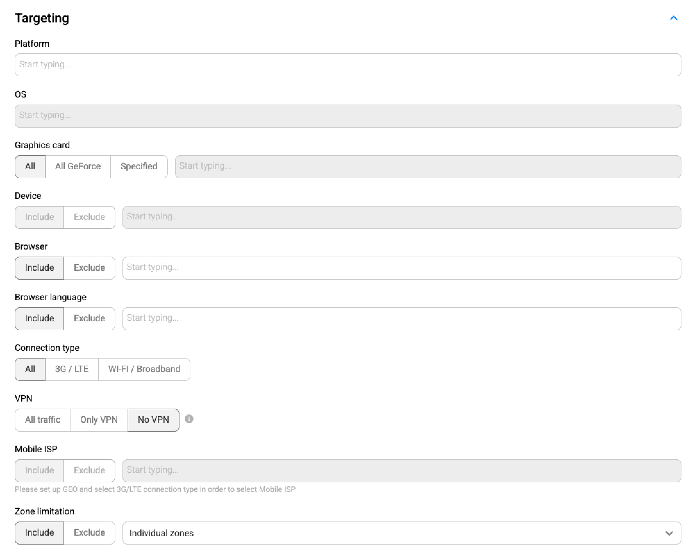Choose WI-FI / Broadband connection type
This screenshot has width=693, height=551.
(144, 369)
